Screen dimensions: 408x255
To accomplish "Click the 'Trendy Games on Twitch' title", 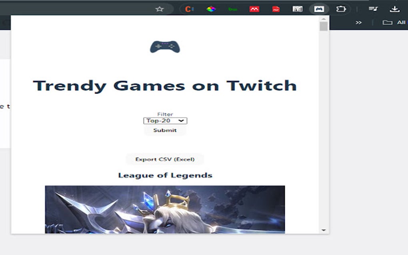I will (x=164, y=85).
